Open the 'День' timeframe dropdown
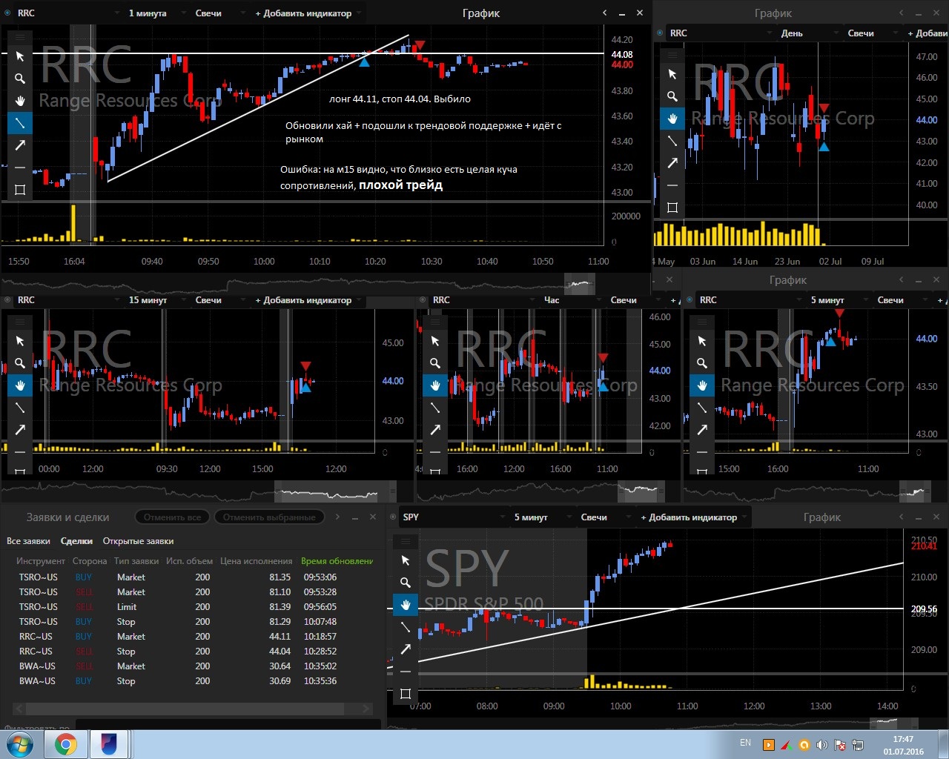949x759 pixels. click(809, 33)
